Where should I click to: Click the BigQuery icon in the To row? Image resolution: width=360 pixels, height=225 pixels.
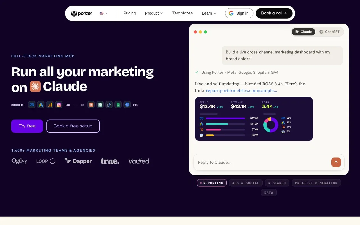(x=127, y=105)
